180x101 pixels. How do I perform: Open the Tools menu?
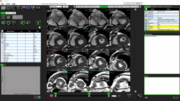coord(8,4)
